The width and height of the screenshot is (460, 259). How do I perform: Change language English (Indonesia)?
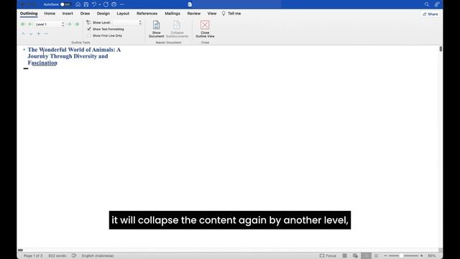[98, 256]
